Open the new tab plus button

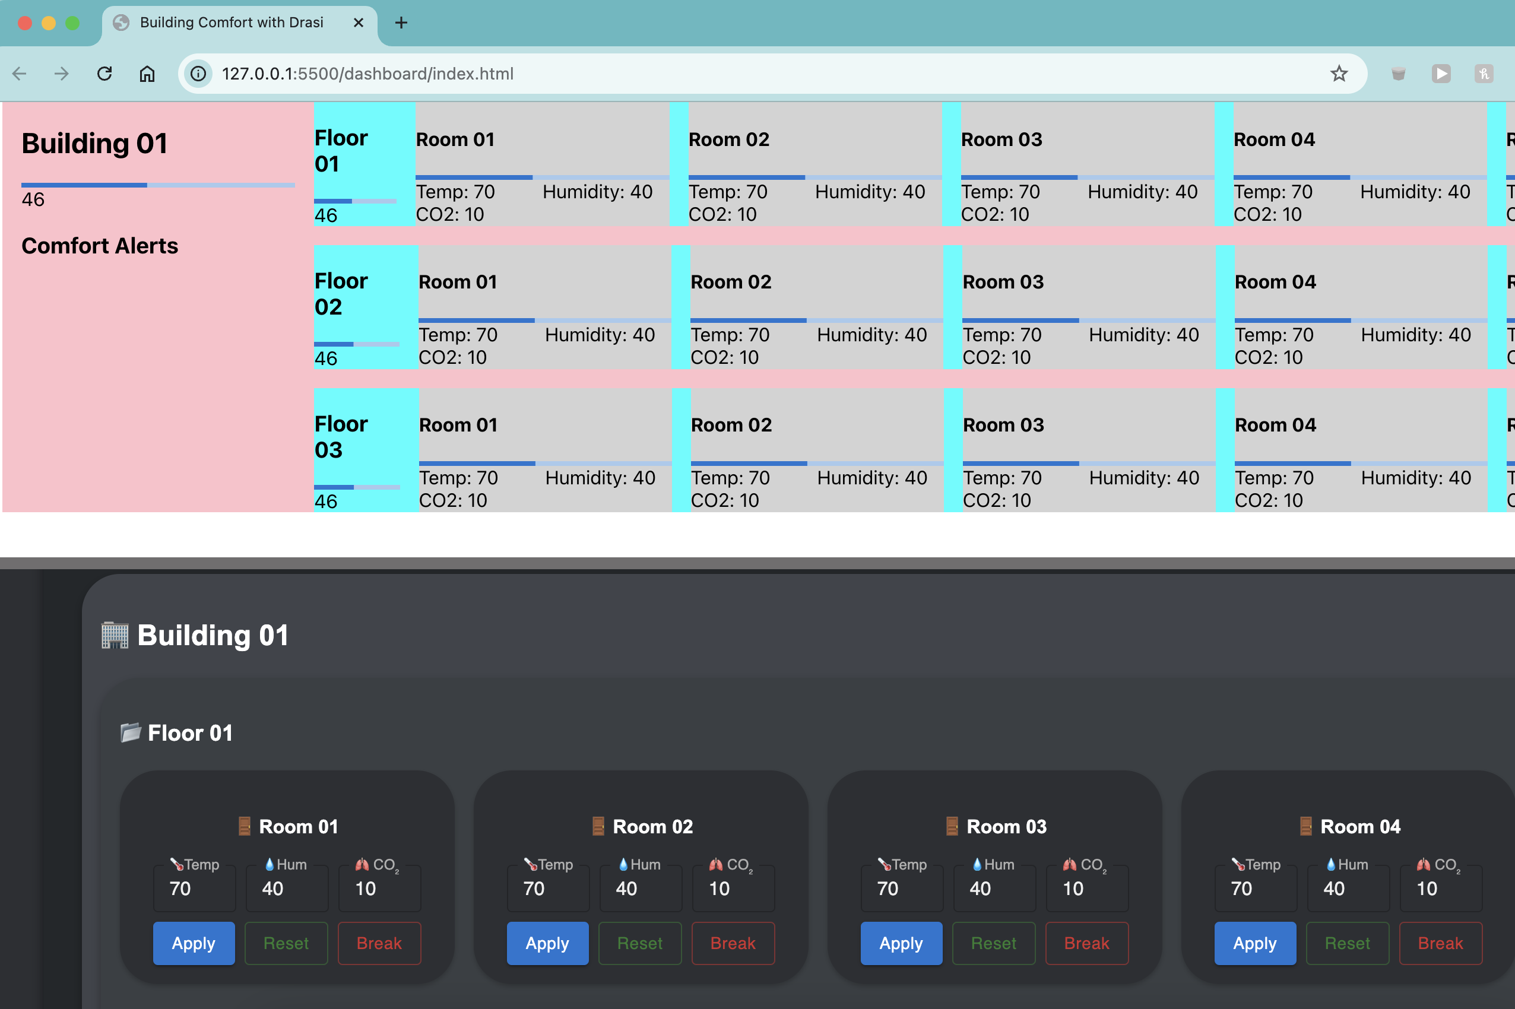(x=401, y=23)
